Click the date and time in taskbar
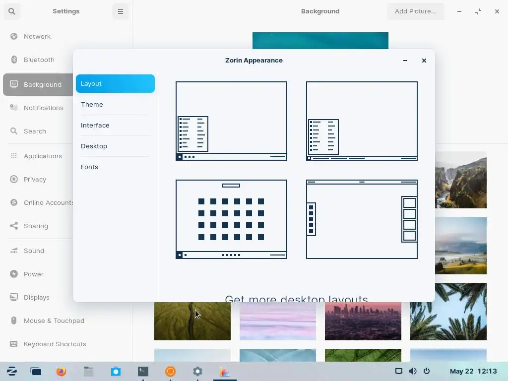This screenshot has height=381, width=508. [x=473, y=371]
